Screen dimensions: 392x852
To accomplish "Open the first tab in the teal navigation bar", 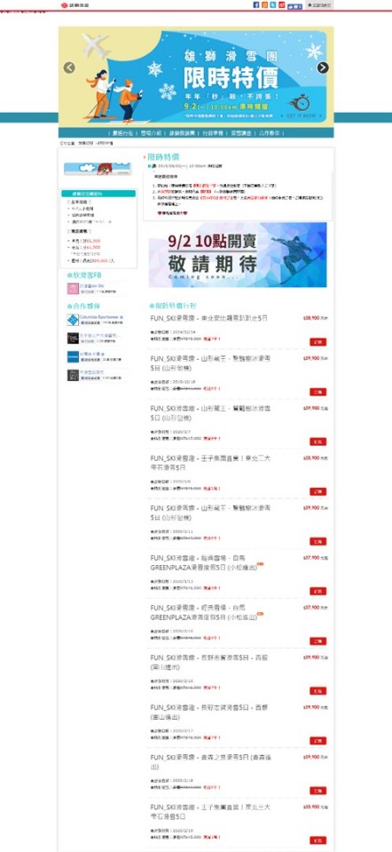I will [122, 132].
